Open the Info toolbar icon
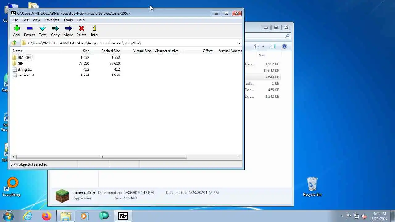The height and width of the screenshot is (222, 395). [x=94, y=28]
